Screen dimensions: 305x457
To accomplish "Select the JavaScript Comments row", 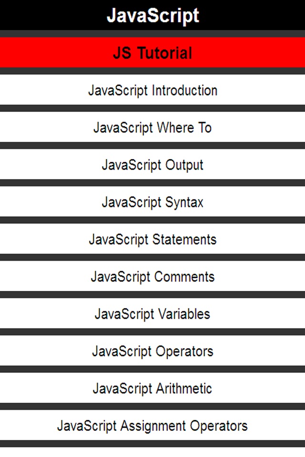I will (152, 277).
